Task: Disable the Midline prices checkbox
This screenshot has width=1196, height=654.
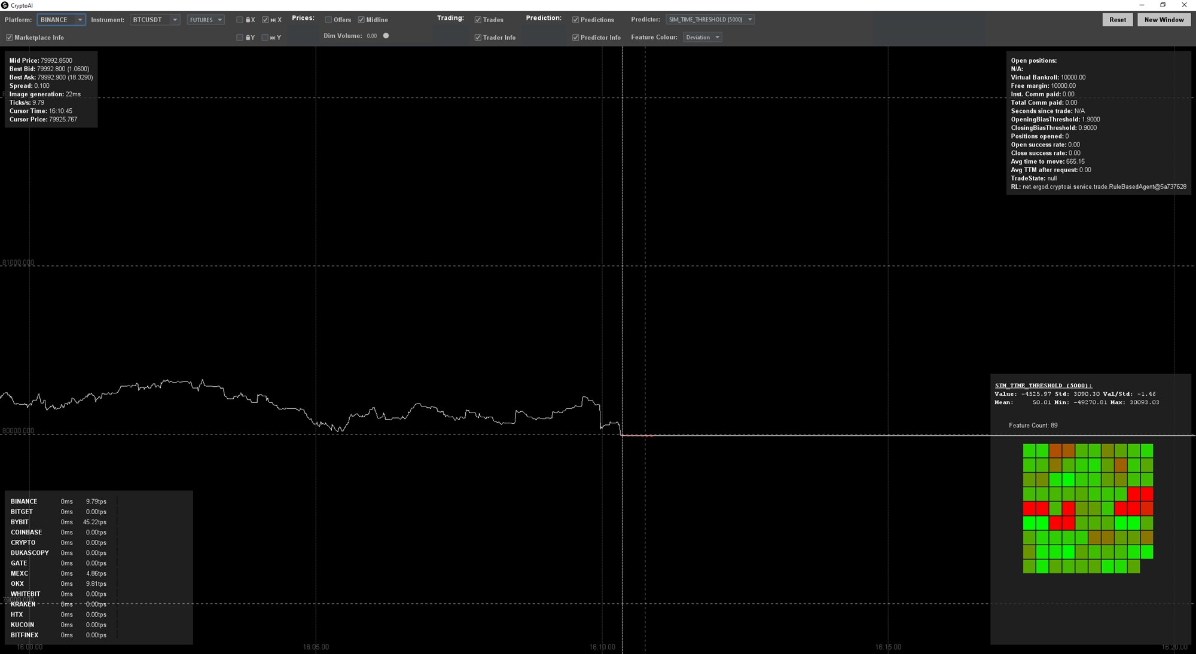Action: tap(361, 20)
